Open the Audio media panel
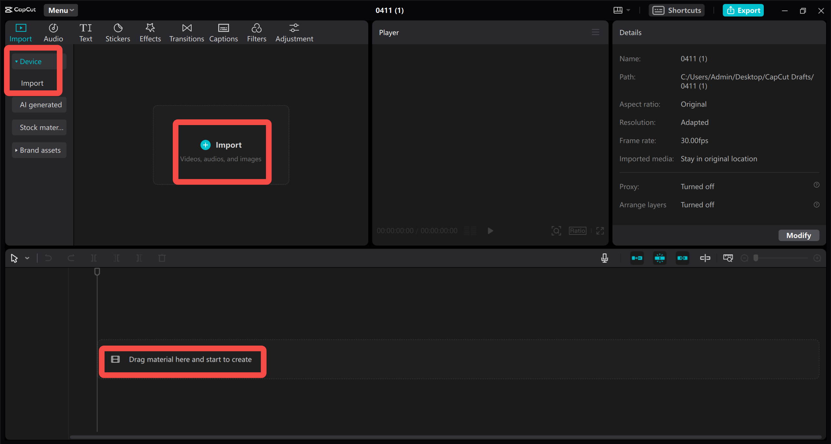The height and width of the screenshot is (444, 831). click(53, 32)
